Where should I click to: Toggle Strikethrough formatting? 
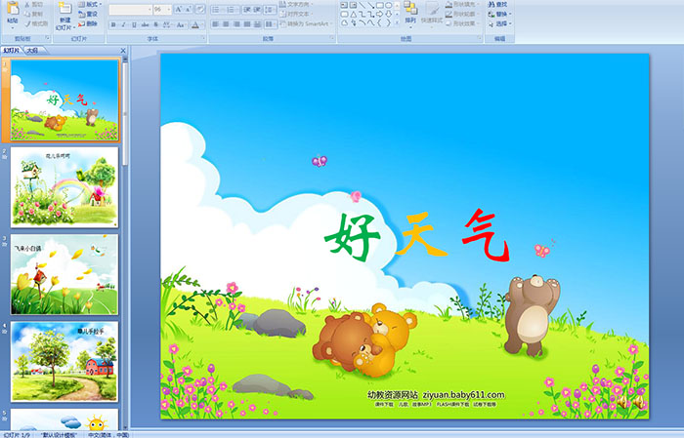click(x=145, y=24)
